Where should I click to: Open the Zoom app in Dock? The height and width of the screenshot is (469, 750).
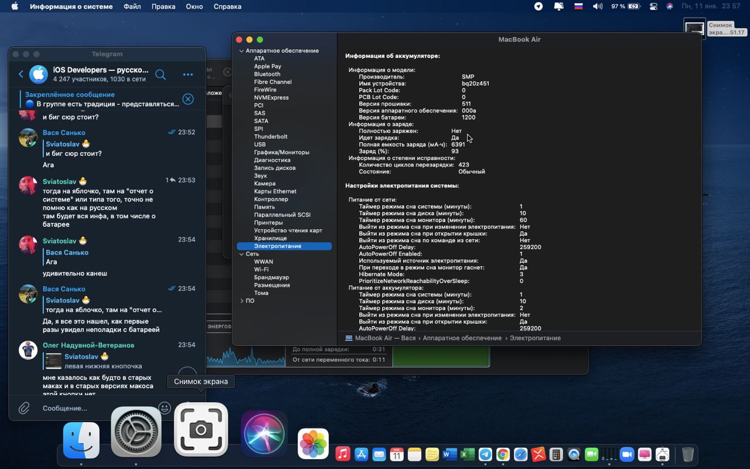coord(627,454)
